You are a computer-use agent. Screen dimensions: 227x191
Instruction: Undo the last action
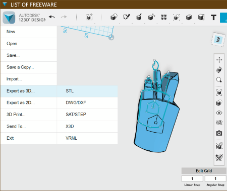[52, 17]
